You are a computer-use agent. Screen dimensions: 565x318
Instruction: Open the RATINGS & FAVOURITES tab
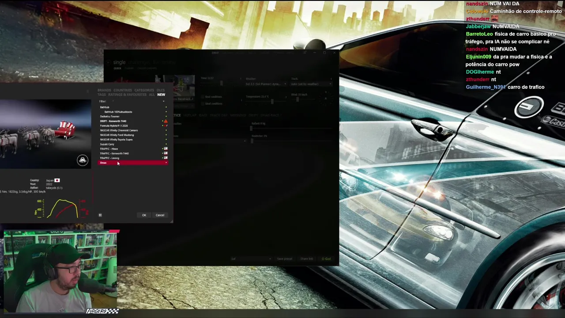coord(127,95)
